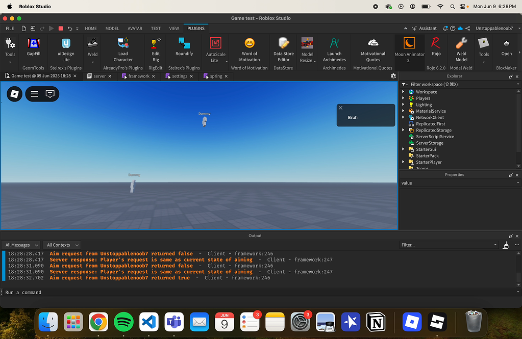The width and height of the screenshot is (522, 339).
Task: Open the GapFill plugin
Action: coord(33,47)
